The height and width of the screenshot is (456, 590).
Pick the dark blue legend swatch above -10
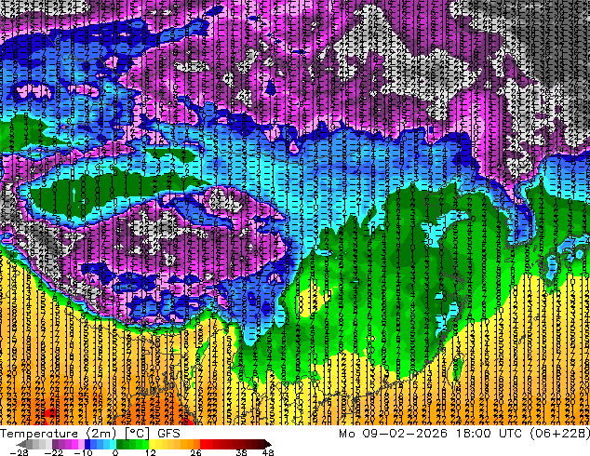pos(87,444)
